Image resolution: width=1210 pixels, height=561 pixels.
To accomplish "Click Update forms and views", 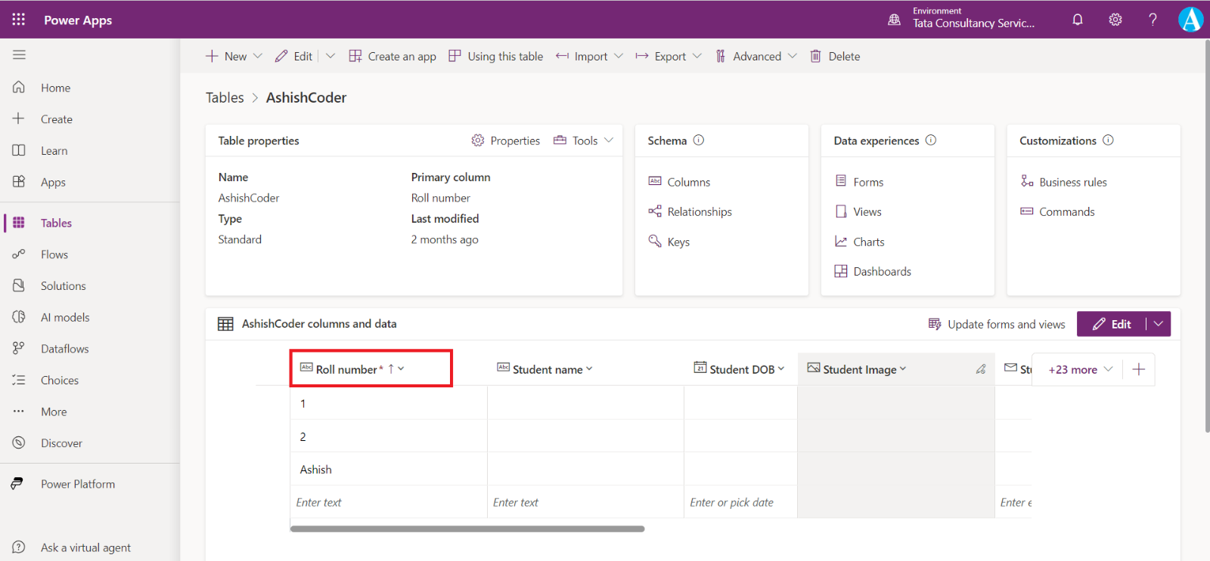I will (997, 324).
